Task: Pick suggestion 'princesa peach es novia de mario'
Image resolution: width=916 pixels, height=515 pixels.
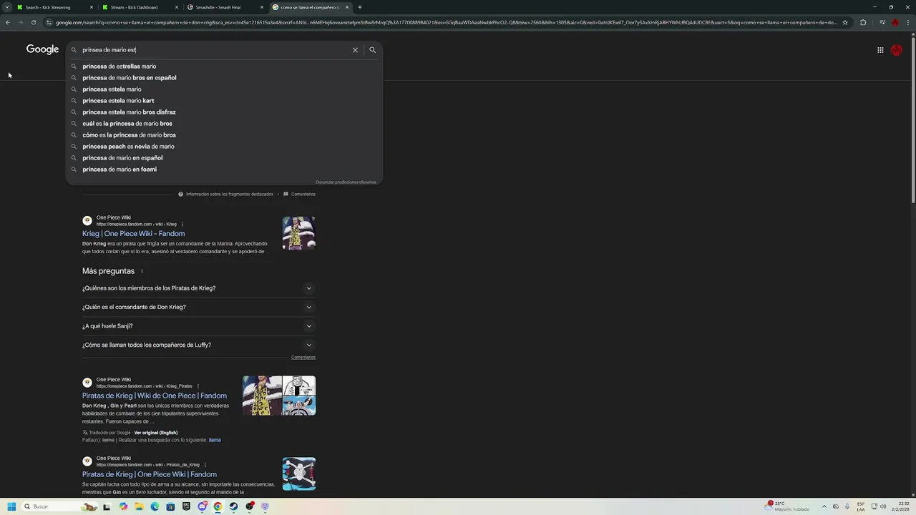Action: (x=128, y=147)
